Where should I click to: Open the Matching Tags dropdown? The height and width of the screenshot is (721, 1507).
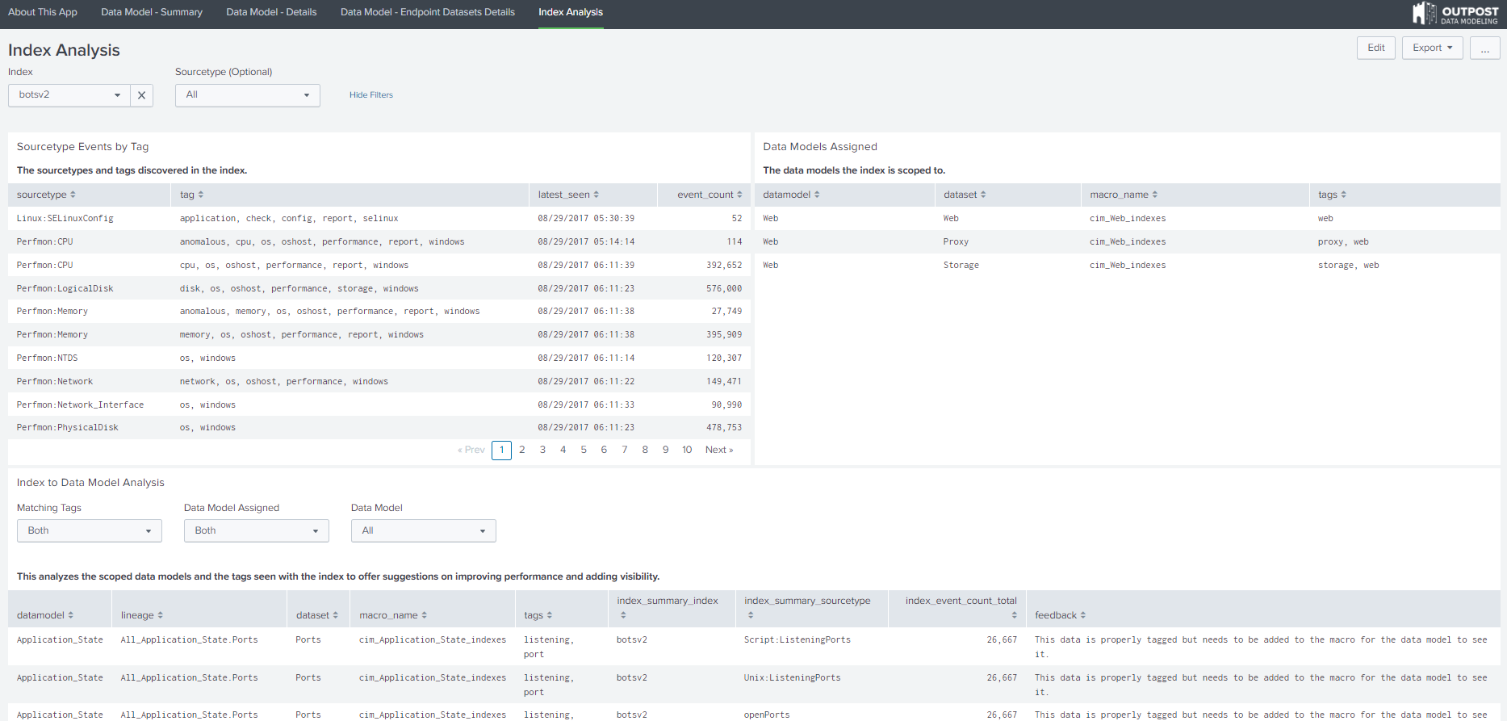point(90,530)
